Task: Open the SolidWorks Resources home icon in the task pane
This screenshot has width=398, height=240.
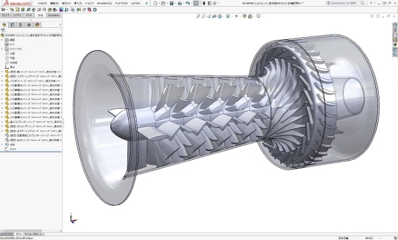Action: coord(395,25)
